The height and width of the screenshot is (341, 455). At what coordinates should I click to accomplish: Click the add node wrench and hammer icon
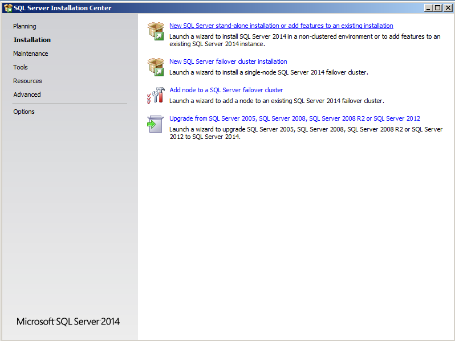click(x=156, y=95)
